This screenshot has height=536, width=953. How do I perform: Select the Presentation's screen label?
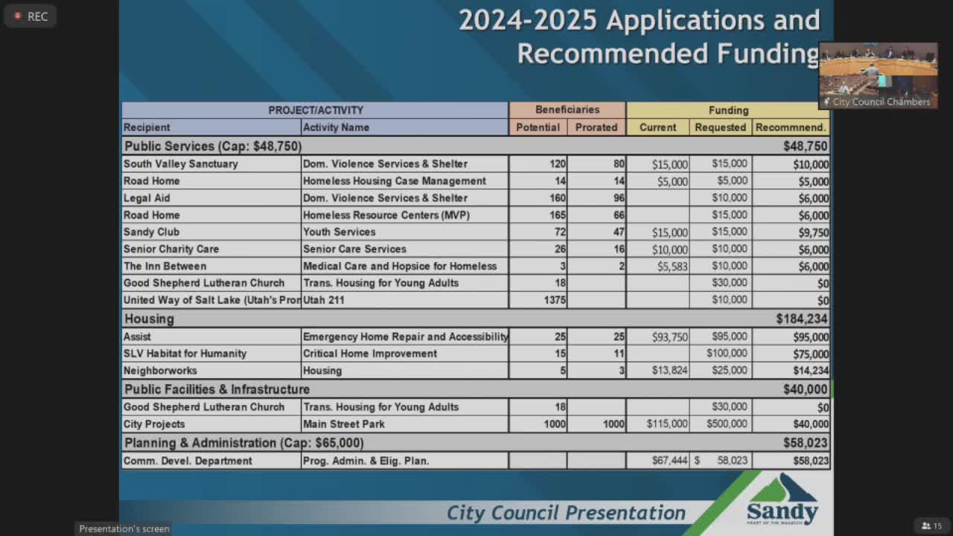click(123, 528)
